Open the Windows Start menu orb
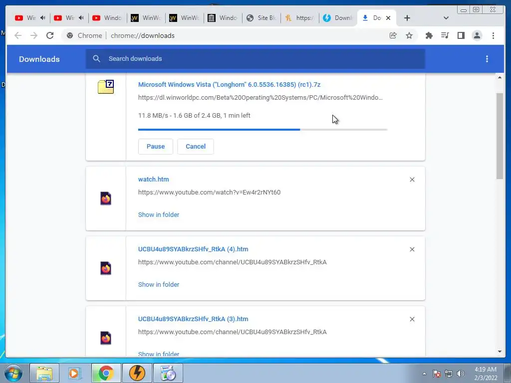Viewport: 511px width, 383px height. [13, 373]
